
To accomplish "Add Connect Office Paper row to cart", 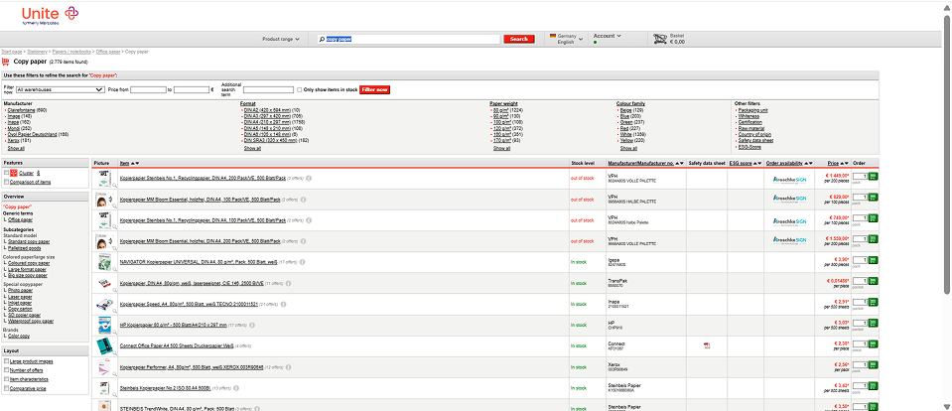I will pyautogui.click(x=873, y=343).
